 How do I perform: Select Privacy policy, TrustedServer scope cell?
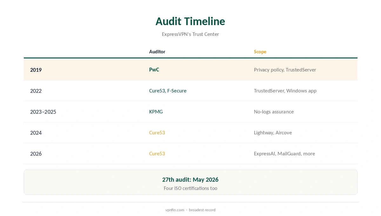tap(285, 70)
